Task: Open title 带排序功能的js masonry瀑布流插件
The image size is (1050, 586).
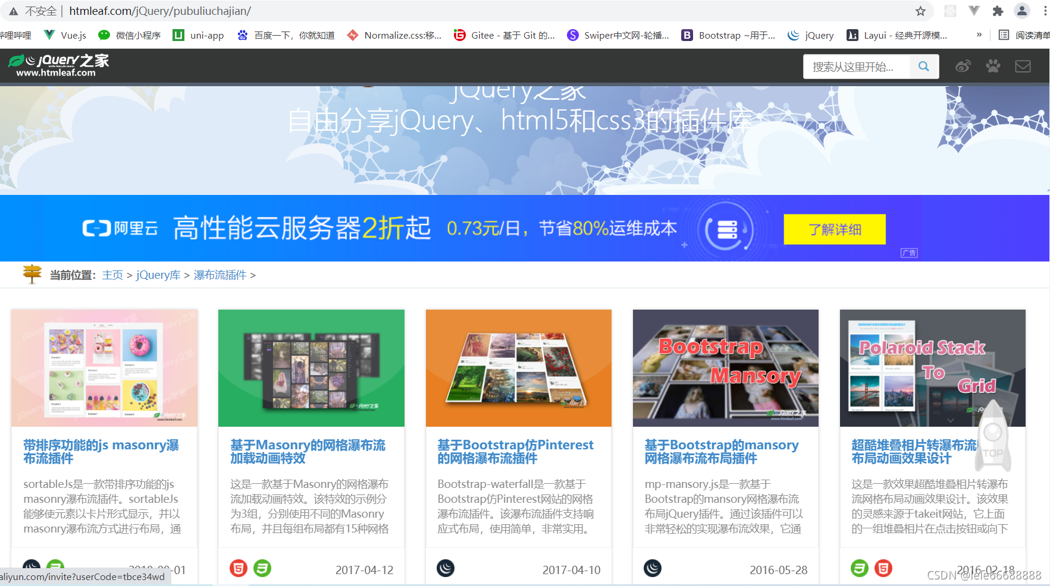Action: (x=101, y=452)
